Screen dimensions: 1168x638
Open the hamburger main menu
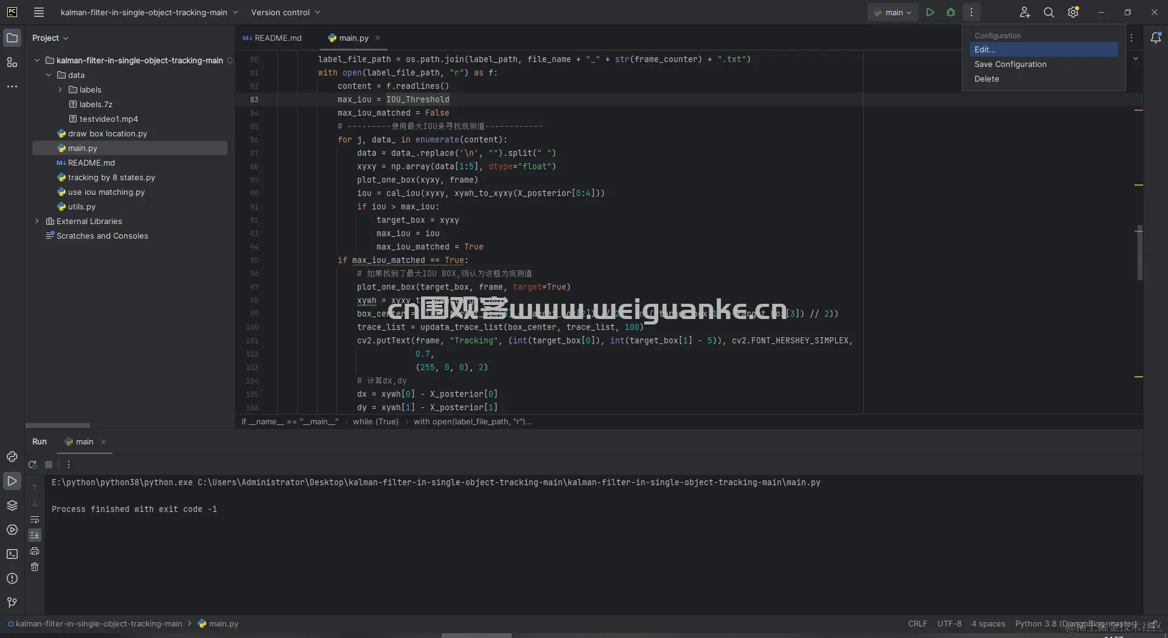[x=39, y=12]
